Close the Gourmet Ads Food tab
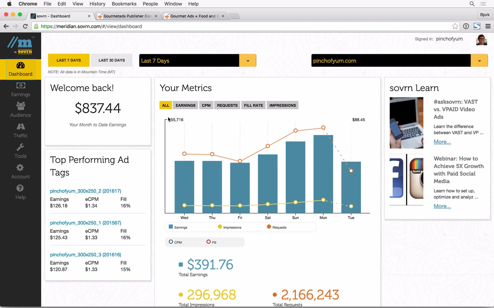The image size is (494, 308). pos(223,16)
